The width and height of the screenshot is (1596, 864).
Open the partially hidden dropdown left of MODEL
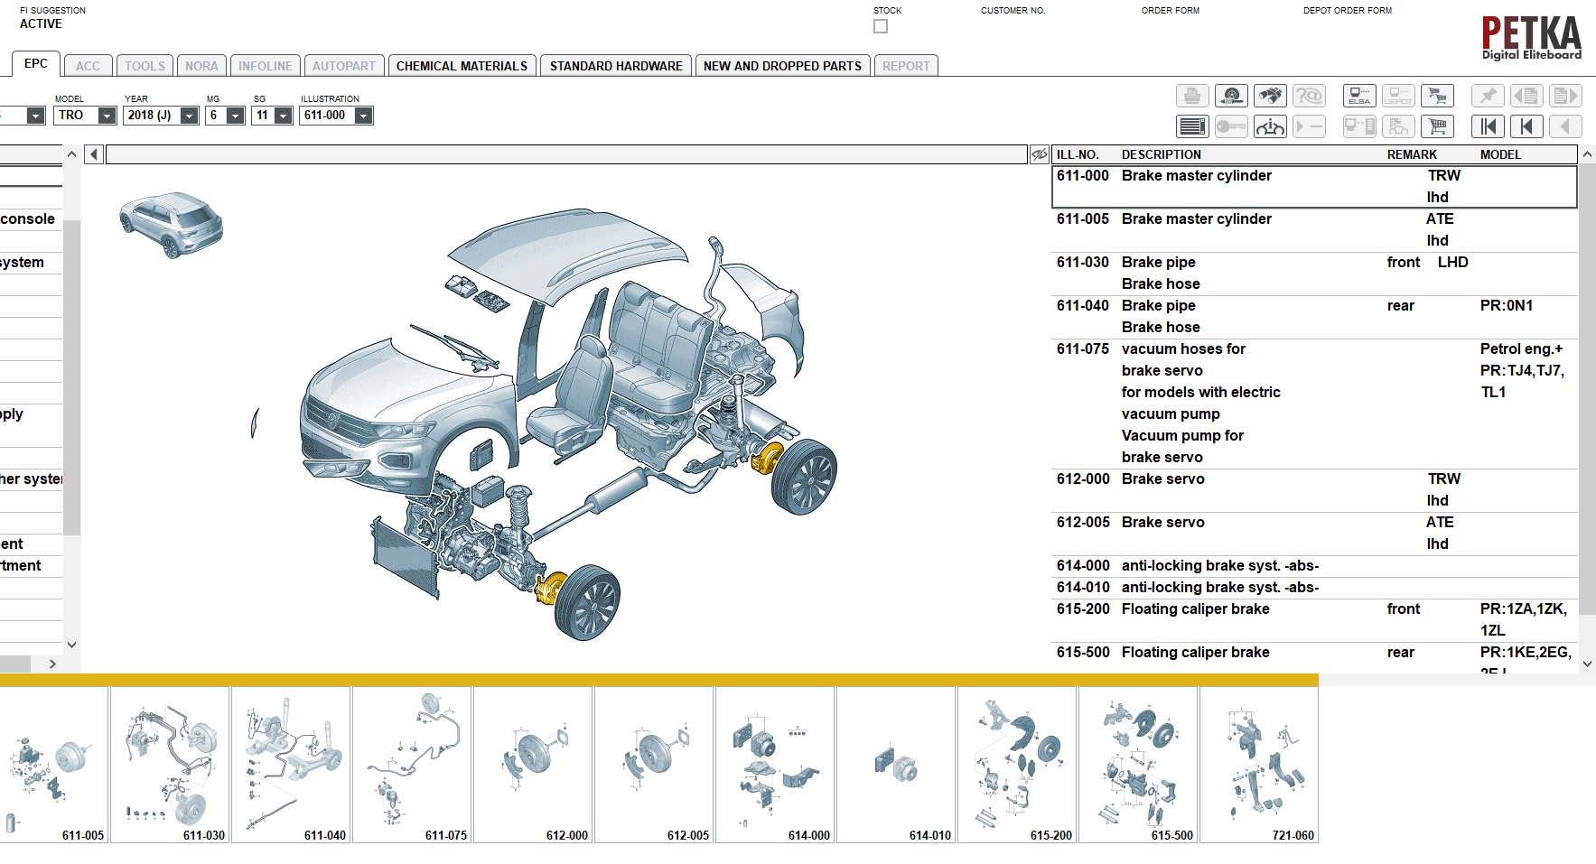click(x=35, y=116)
